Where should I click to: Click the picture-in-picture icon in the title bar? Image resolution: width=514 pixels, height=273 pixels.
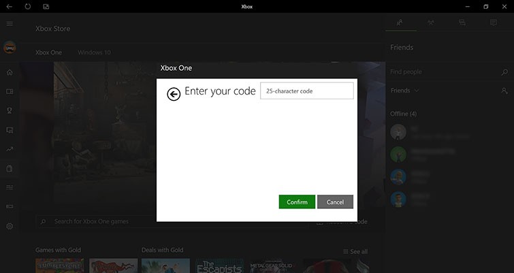(x=46, y=7)
